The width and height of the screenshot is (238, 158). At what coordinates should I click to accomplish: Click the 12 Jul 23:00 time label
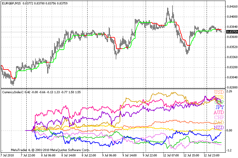(211, 155)
